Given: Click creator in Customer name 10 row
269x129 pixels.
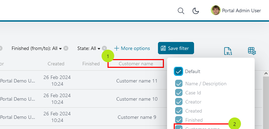Looking at the screenshot, I should (x=18, y=99).
